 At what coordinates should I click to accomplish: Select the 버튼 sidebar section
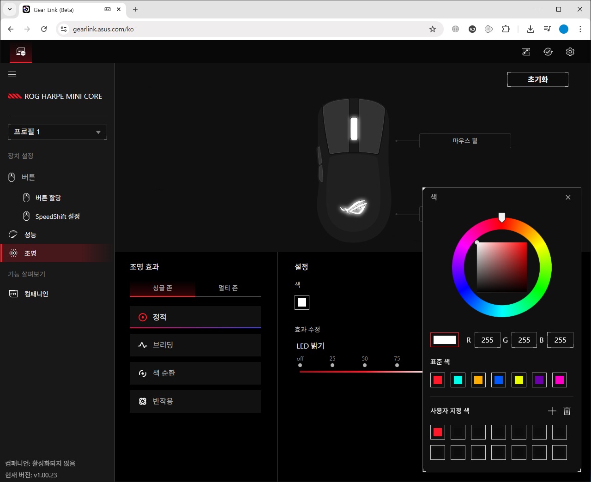coord(57,177)
